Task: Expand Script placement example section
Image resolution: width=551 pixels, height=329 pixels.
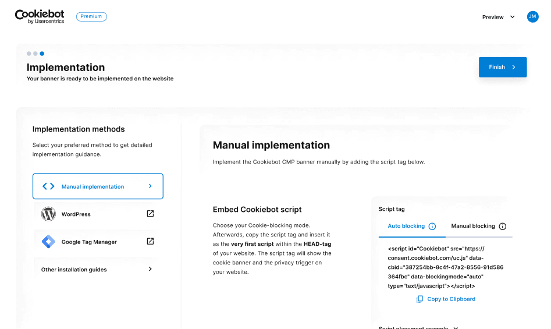Action: (x=418, y=327)
